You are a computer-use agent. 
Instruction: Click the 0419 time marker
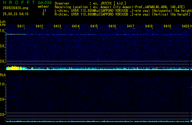coord(167,27)
